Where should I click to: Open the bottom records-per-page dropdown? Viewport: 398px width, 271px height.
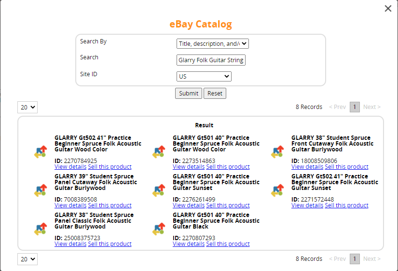pos(27,259)
